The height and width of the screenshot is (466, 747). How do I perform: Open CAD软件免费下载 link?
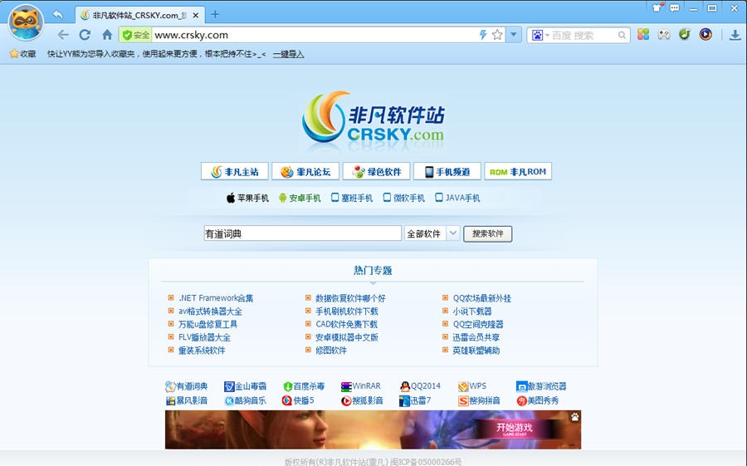point(346,324)
